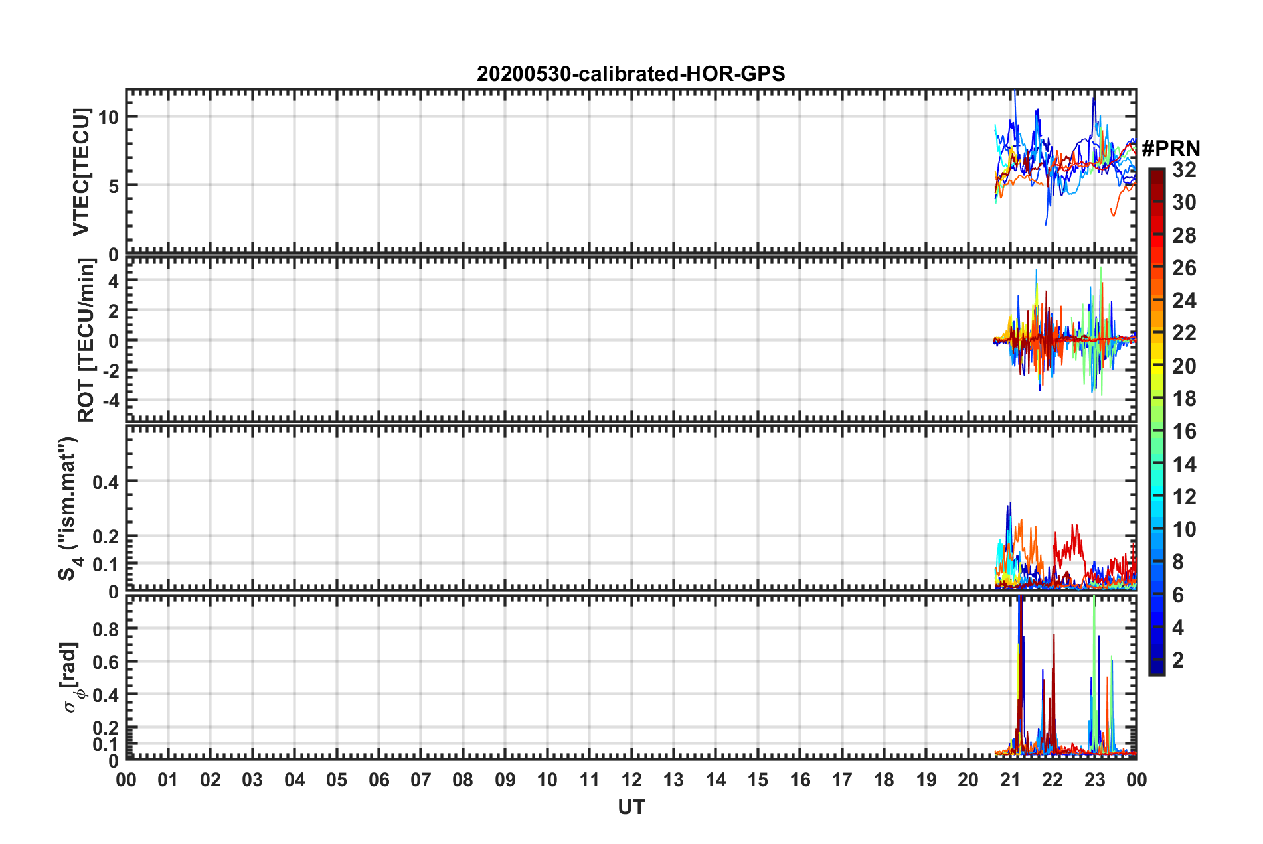Select the "20" hour tick on UT axis

coord(968,780)
